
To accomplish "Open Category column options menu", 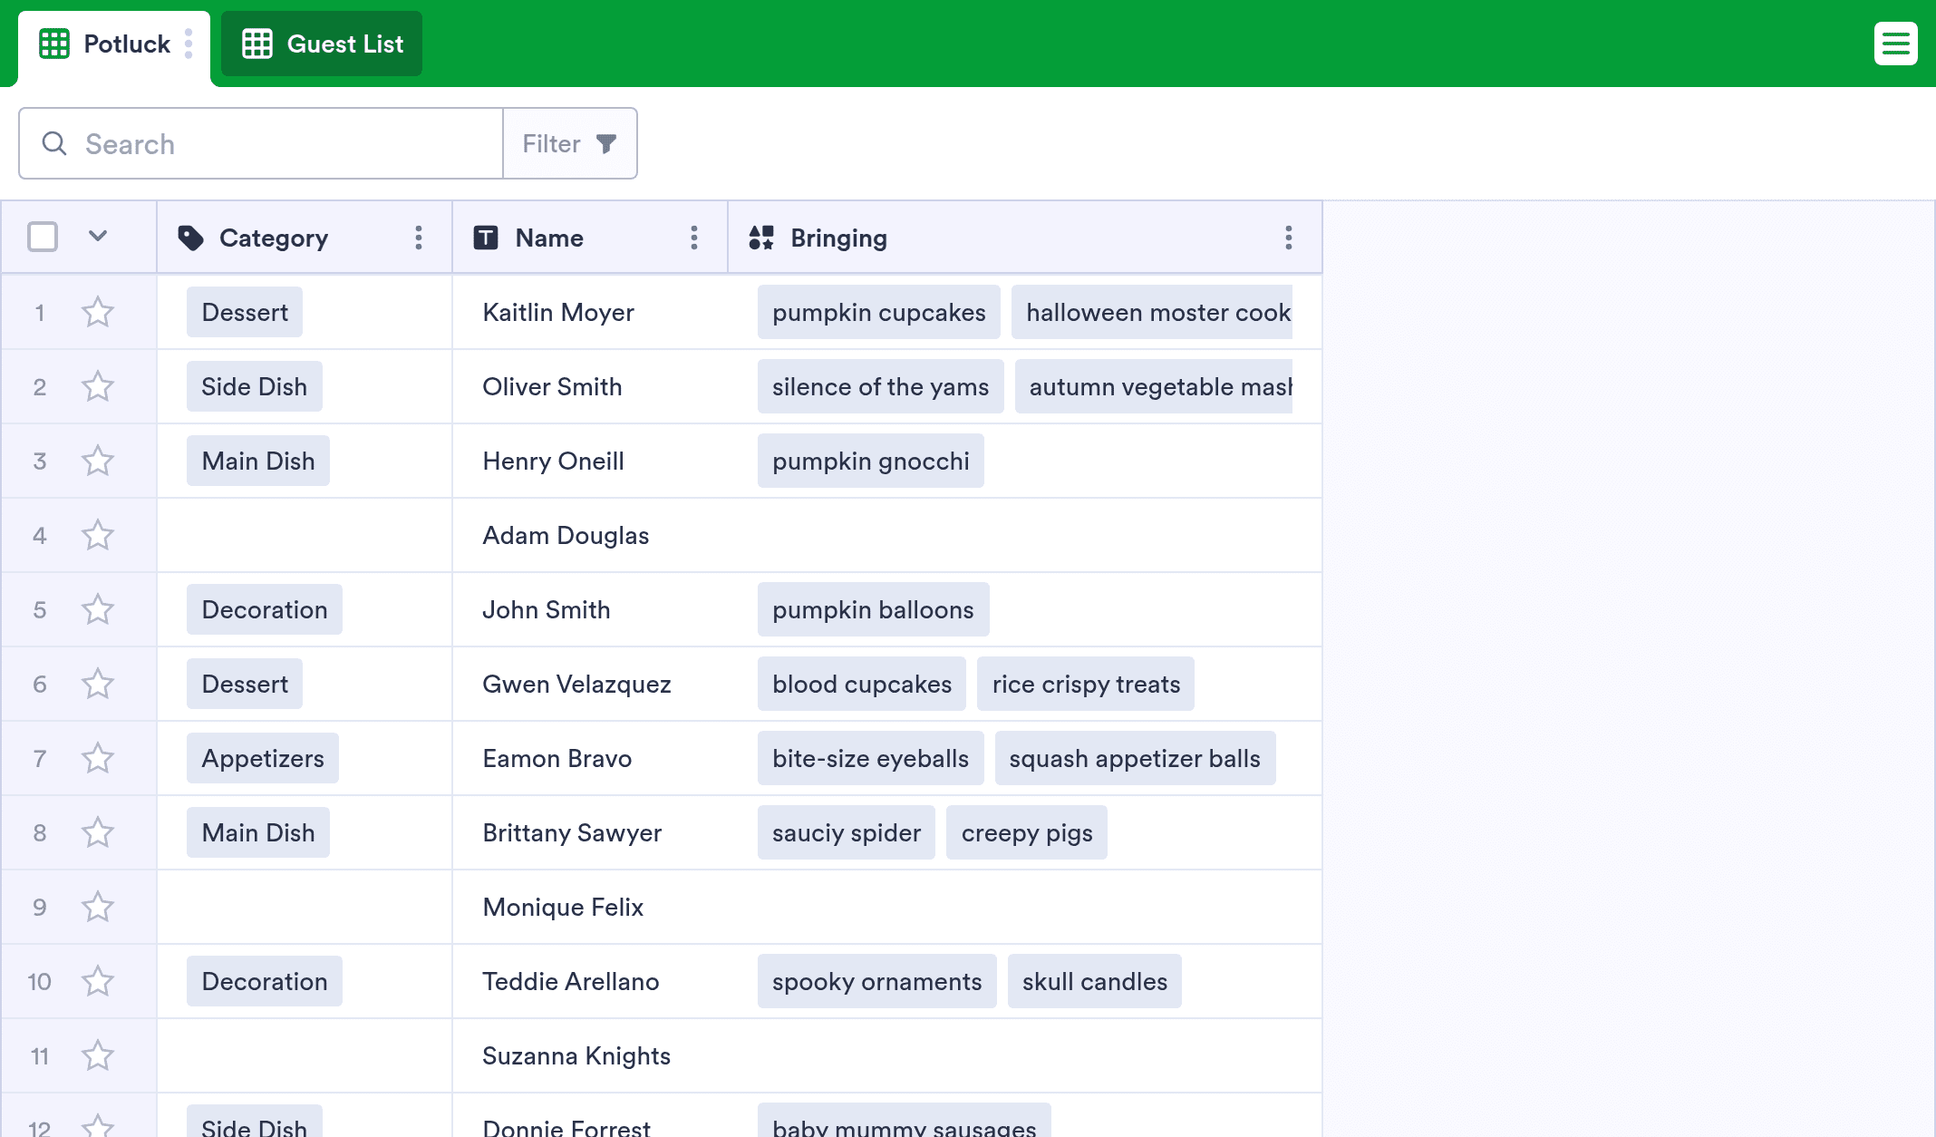I will (x=418, y=238).
